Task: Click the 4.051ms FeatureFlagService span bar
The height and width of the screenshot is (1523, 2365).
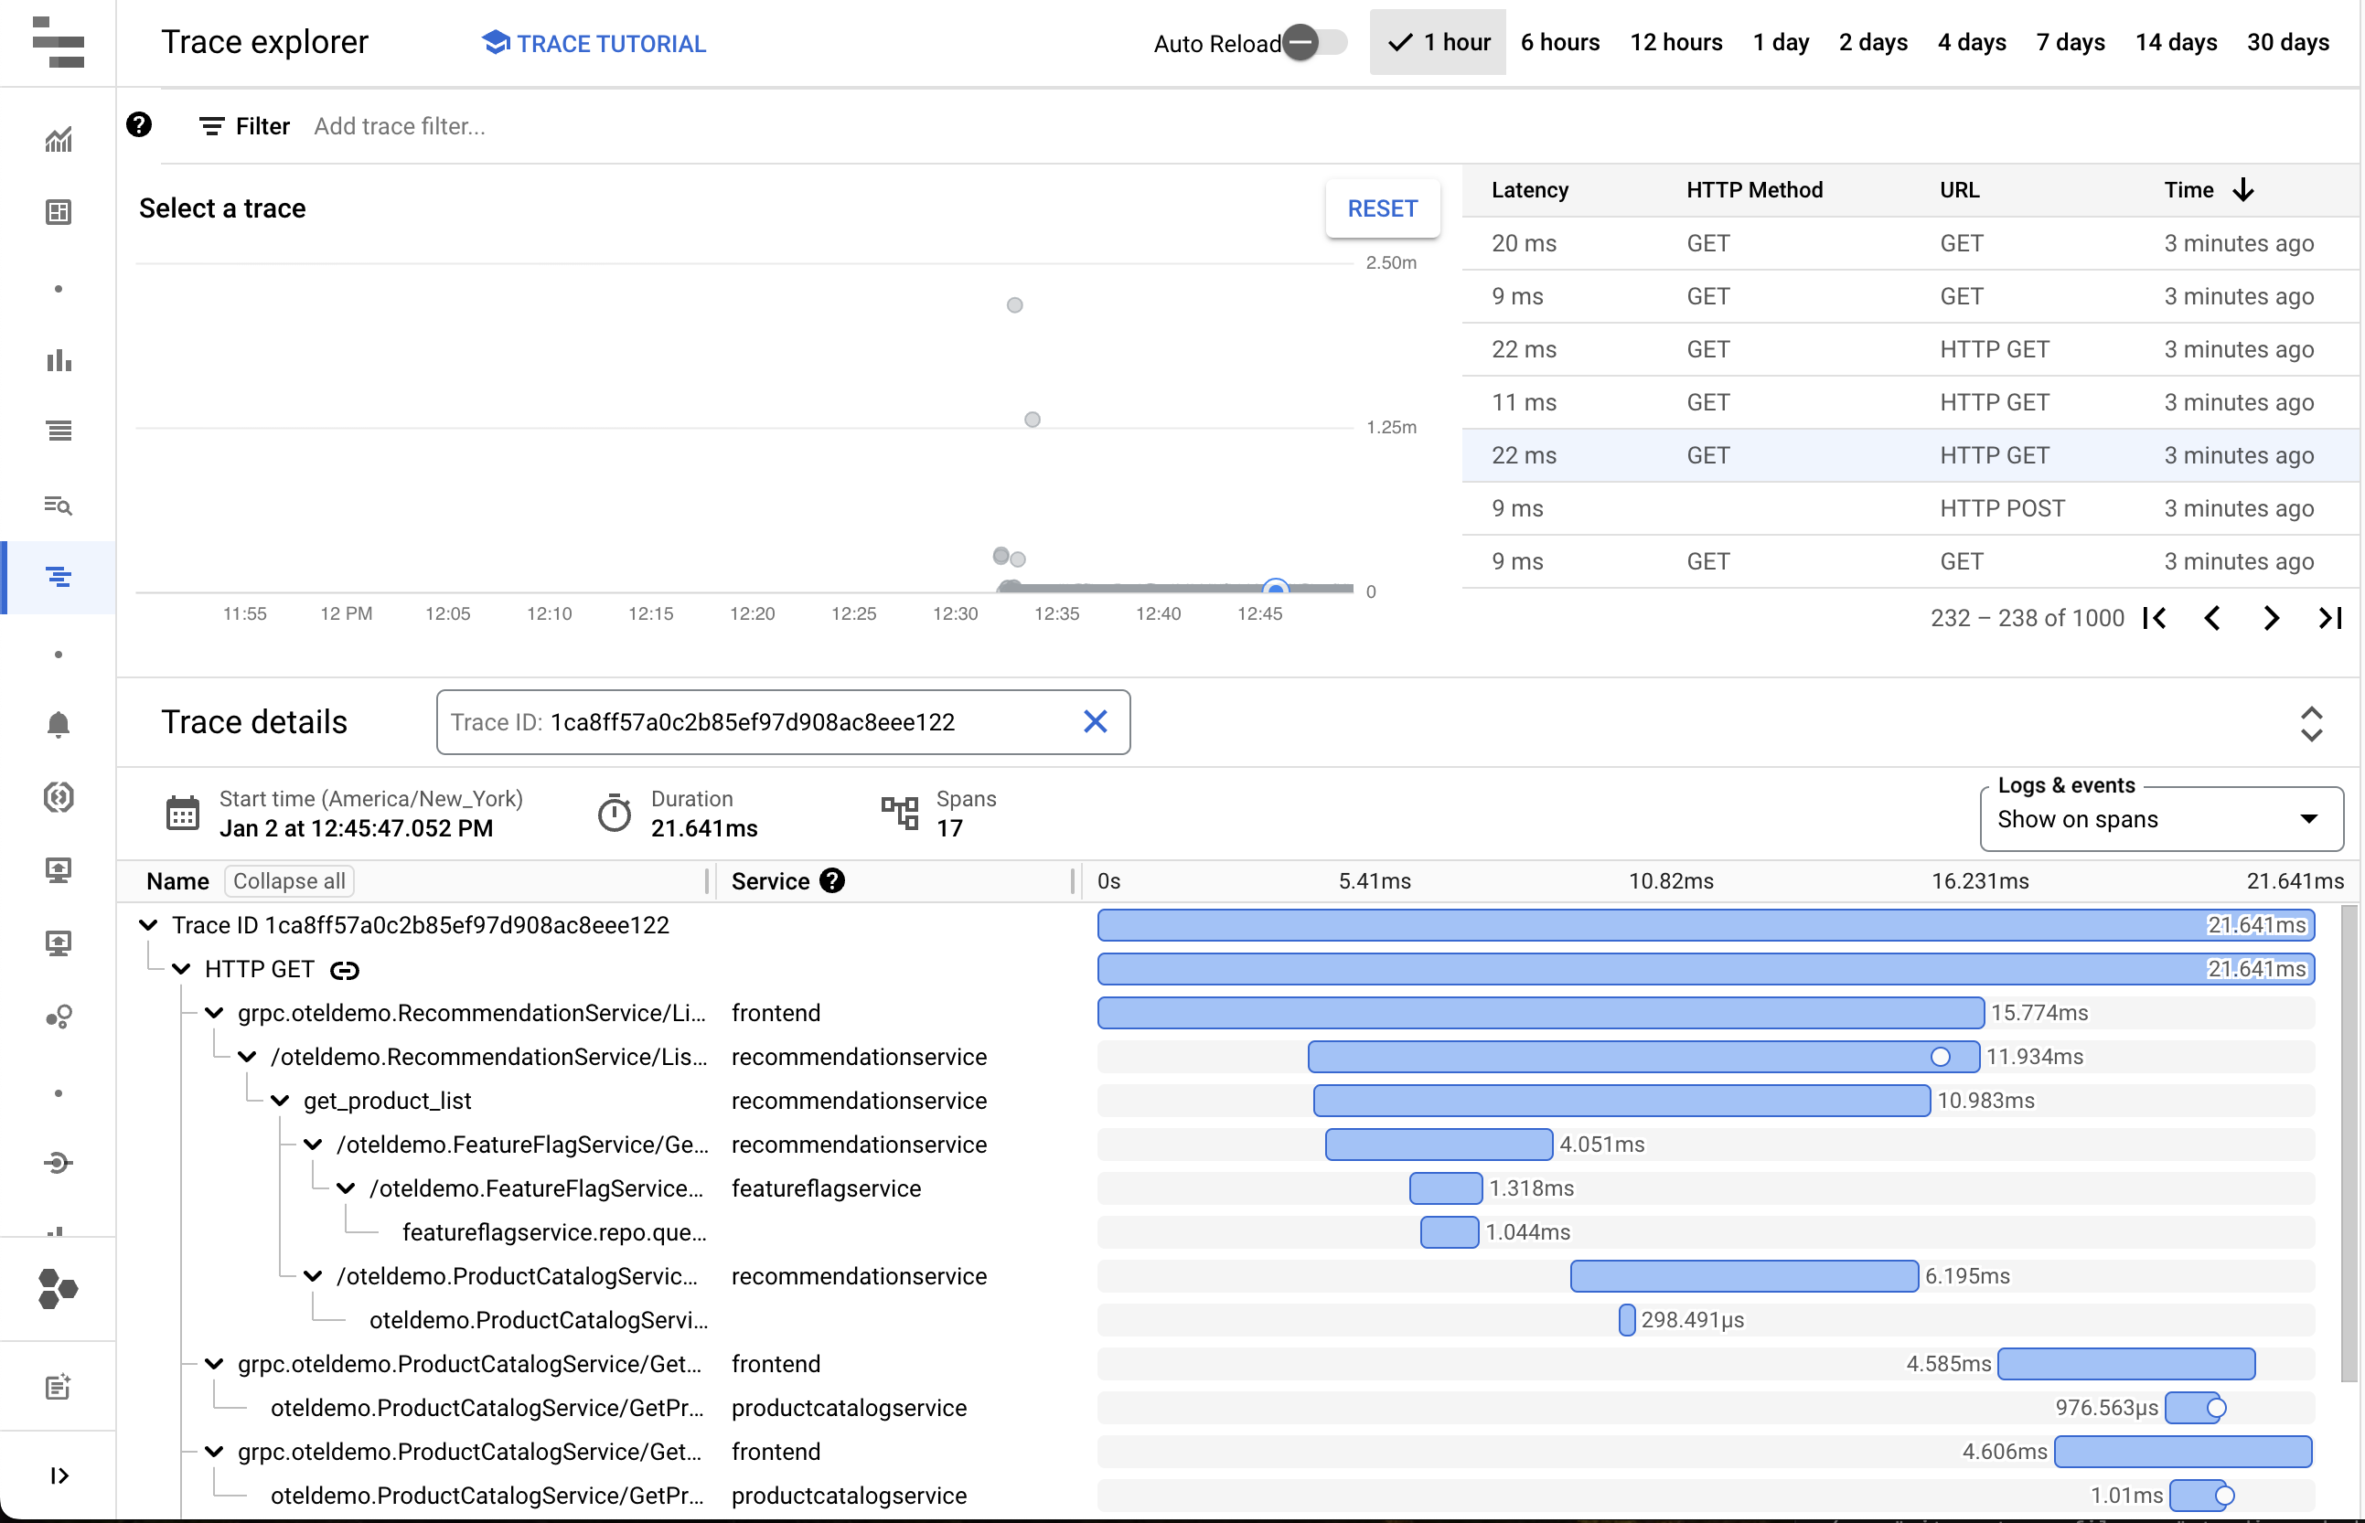Action: click(x=1439, y=1145)
